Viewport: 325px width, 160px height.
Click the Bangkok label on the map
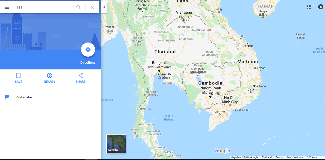click(x=159, y=63)
